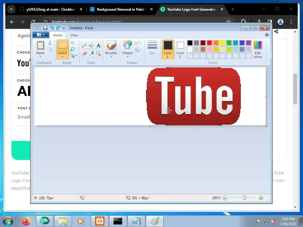Click the Select rectangle tool button
Viewport: 303px width, 227px height.
[x=63, y=45]
